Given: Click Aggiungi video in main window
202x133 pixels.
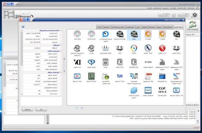Looking at the screenshot, I should (193, 26).
